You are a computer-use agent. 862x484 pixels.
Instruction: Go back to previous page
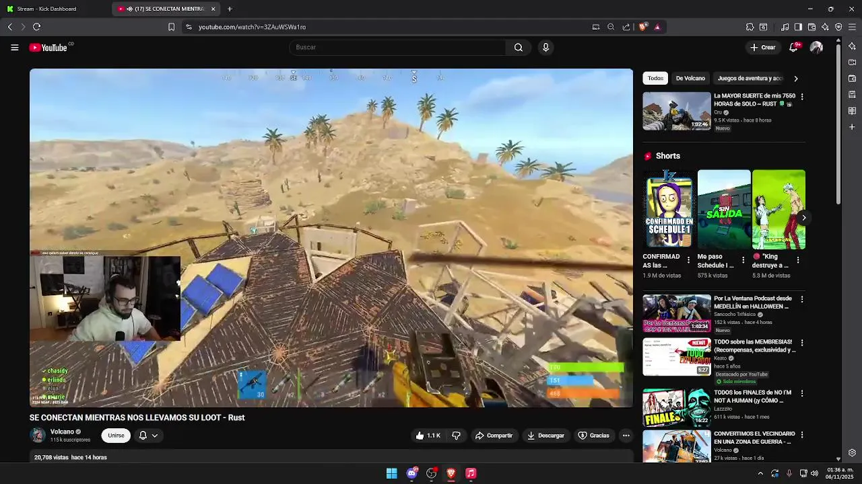click(9, 27)
